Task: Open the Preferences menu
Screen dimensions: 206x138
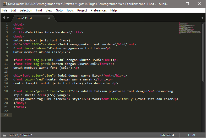Action: [99, 10]
